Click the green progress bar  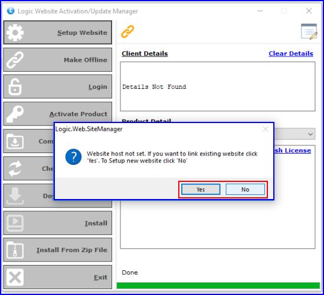click(x=218, y=286)
